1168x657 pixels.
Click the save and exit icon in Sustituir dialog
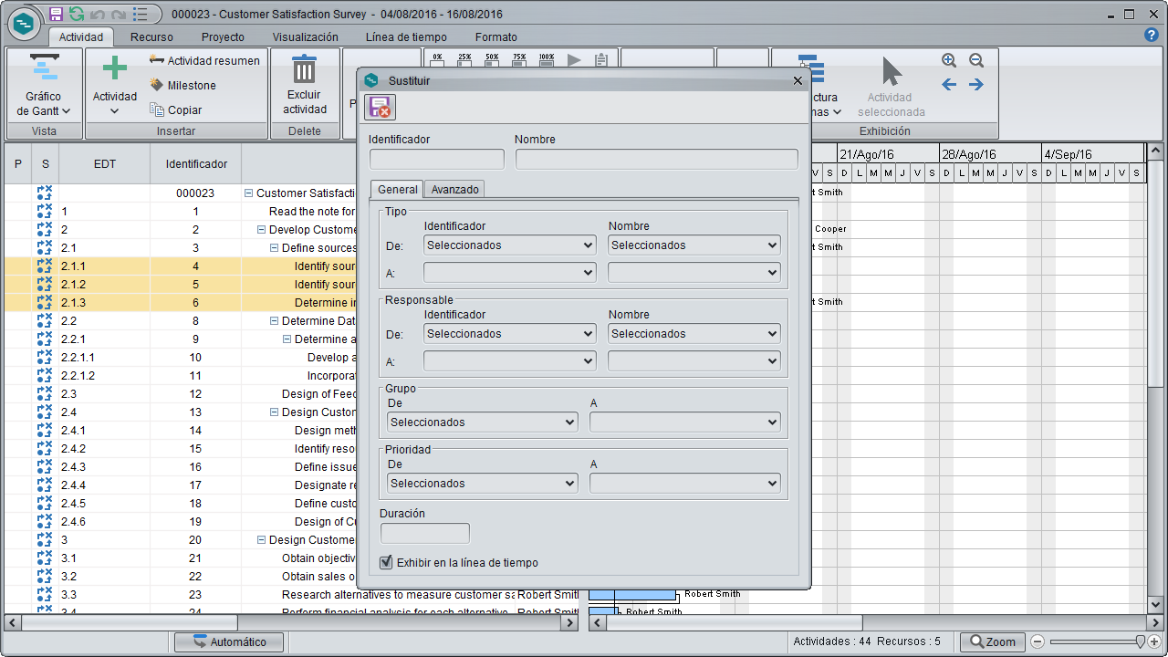tap(379, 107)
